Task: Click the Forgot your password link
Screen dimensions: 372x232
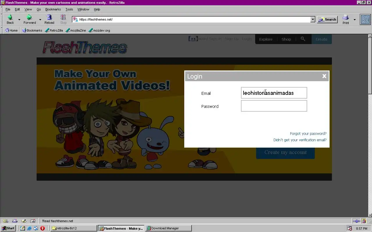Action: pos(308,134)
